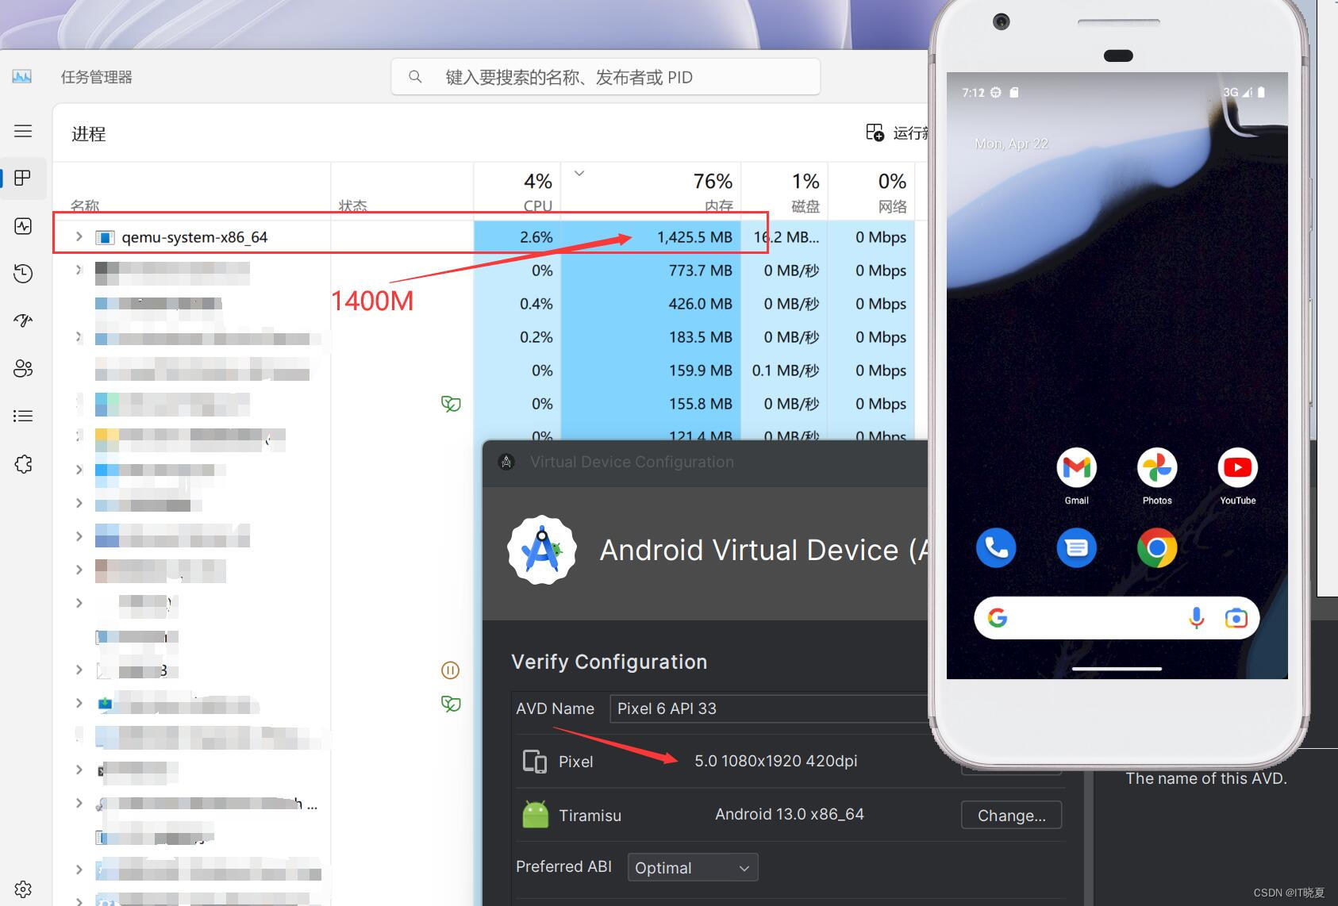This screenshot has height=906, width=1338.
Task: Open Services puzzle icon in sidebar
Action: pyautogui.click(x=23, y=464)
